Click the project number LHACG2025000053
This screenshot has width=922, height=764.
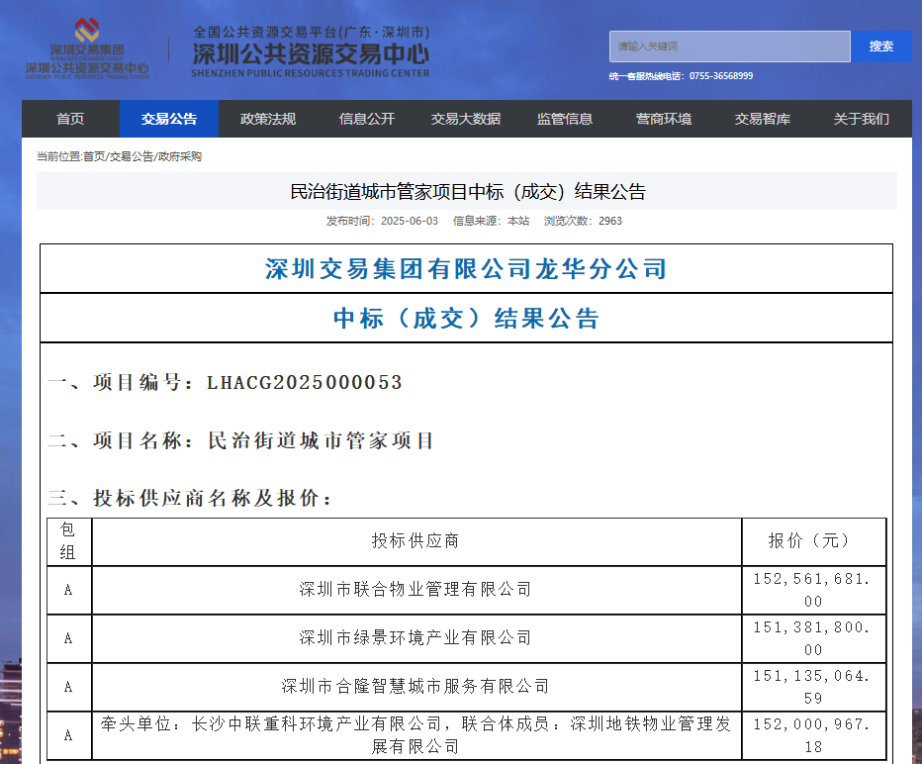(305, 383)
